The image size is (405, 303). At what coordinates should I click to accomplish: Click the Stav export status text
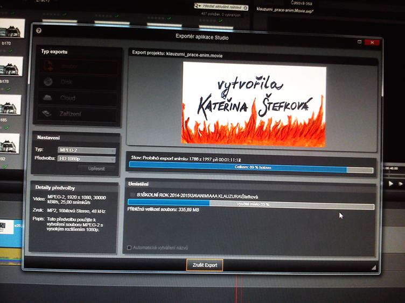(186, 158)
